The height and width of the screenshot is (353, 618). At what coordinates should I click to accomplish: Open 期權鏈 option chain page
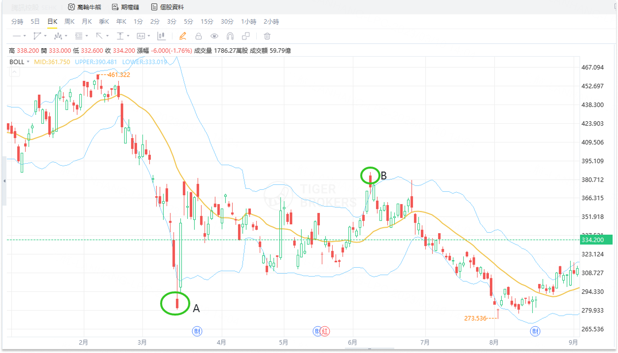coord(126,7)
